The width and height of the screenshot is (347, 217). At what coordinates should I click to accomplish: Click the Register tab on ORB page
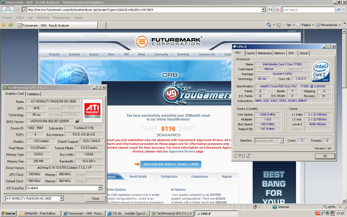tap(227, 177)
